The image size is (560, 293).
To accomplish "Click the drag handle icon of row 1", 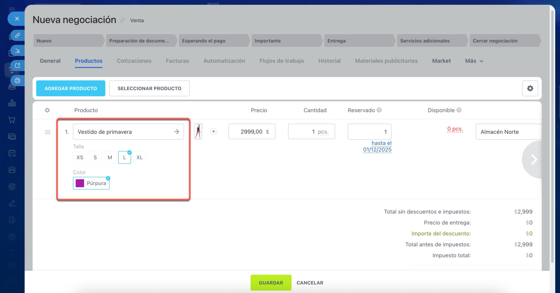I will coord(48,132).
